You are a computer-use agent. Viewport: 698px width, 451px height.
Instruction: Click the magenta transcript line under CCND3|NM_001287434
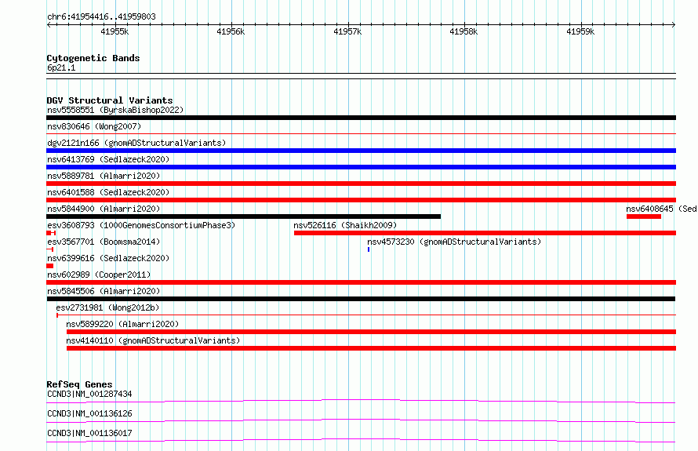[361, 401]
